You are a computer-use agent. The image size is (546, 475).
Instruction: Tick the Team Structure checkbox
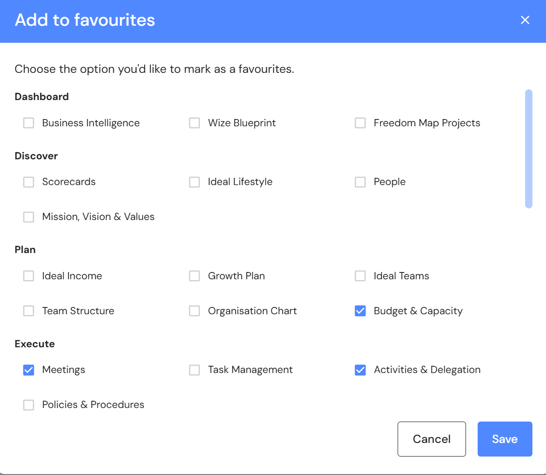click(29, 311)
